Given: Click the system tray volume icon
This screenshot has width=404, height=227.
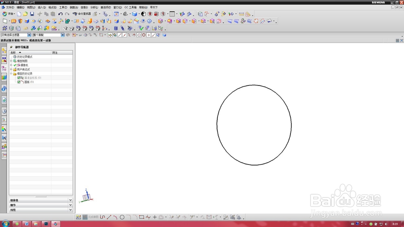Looking at the screenshot, I should (x=386, y=224).
